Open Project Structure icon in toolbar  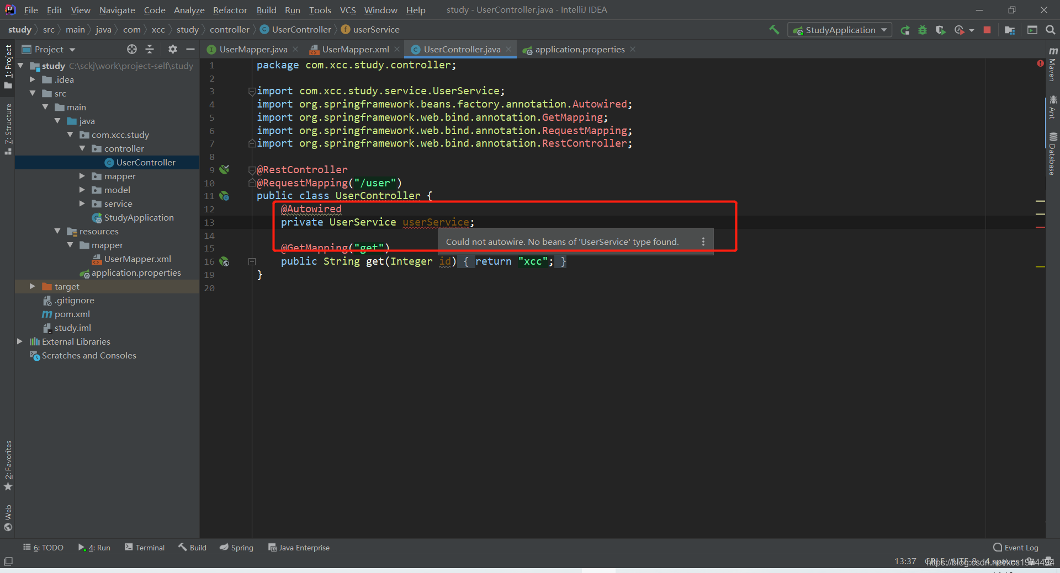click(1010, 30)
